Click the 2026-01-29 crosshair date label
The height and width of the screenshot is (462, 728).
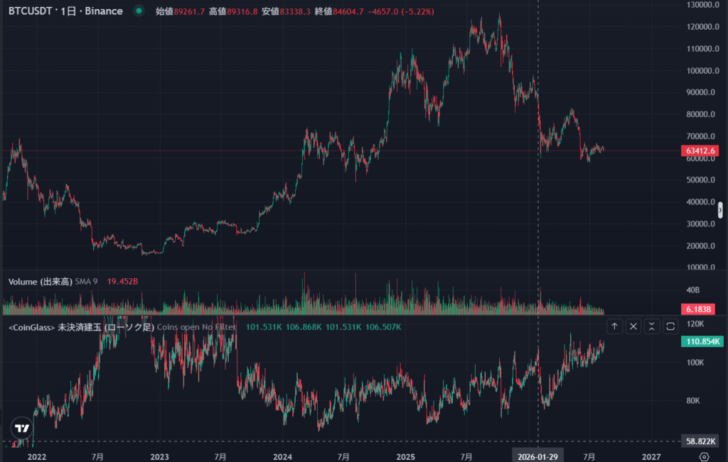[537, 457]
